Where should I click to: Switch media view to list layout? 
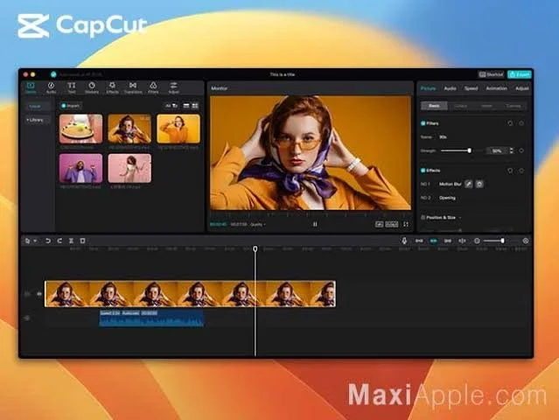coord(186,106)
